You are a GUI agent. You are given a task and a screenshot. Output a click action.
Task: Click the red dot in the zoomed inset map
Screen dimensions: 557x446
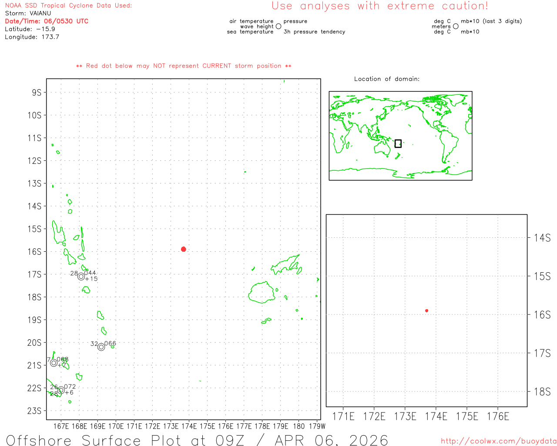[x=426, y=311]
